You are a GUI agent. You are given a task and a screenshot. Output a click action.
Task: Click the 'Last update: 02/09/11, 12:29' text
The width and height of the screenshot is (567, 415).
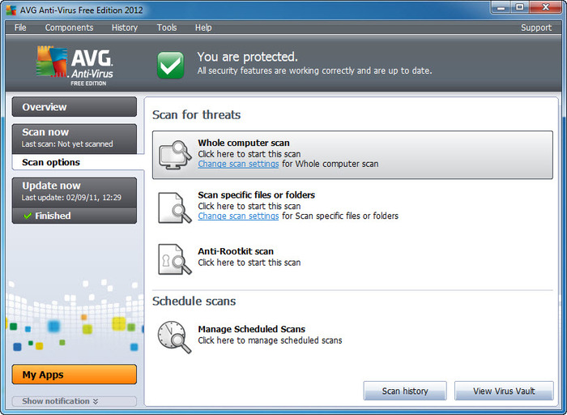click(x=71, y=198)
